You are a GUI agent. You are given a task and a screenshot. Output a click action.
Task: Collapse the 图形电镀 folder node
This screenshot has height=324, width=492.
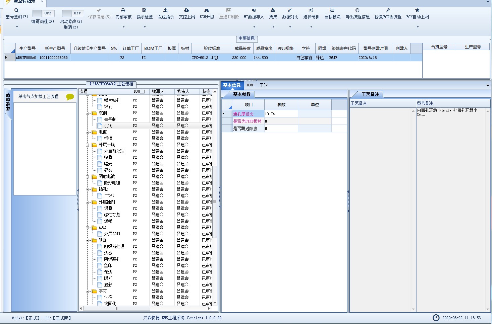tap(87, 177)
